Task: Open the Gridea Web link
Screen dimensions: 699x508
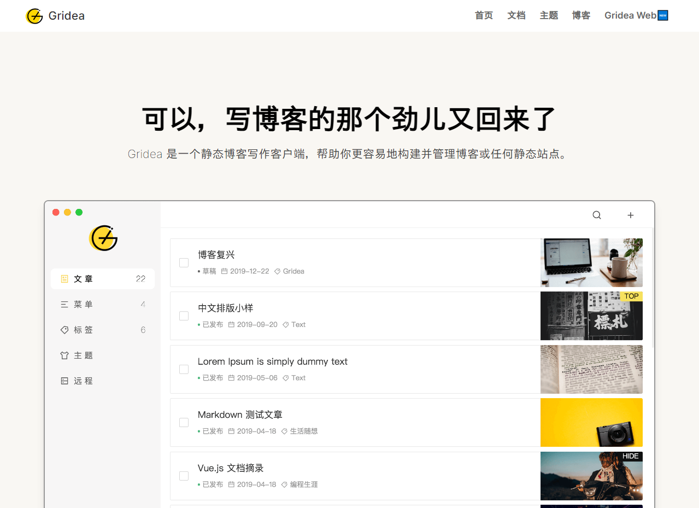Action: 636,15
